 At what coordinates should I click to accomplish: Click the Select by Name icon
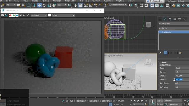click(24, 5)
